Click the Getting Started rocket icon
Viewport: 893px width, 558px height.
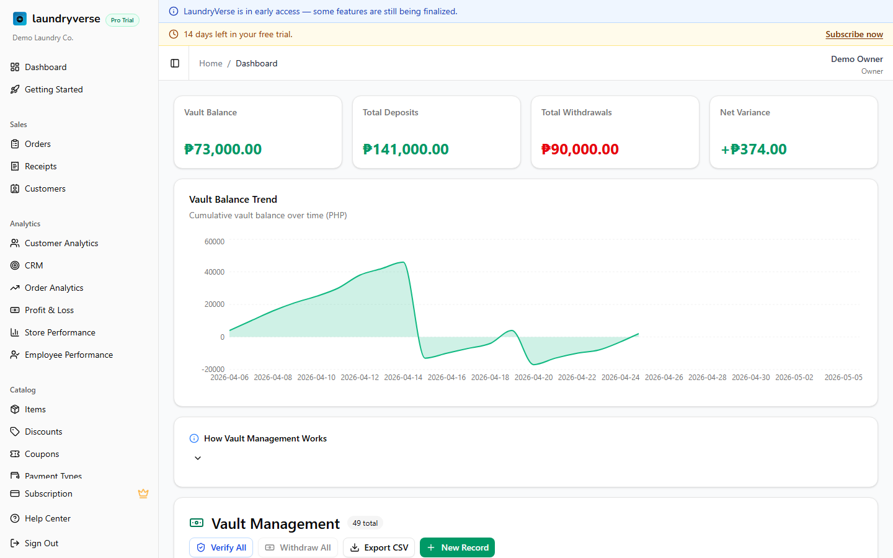pos(15,89)
